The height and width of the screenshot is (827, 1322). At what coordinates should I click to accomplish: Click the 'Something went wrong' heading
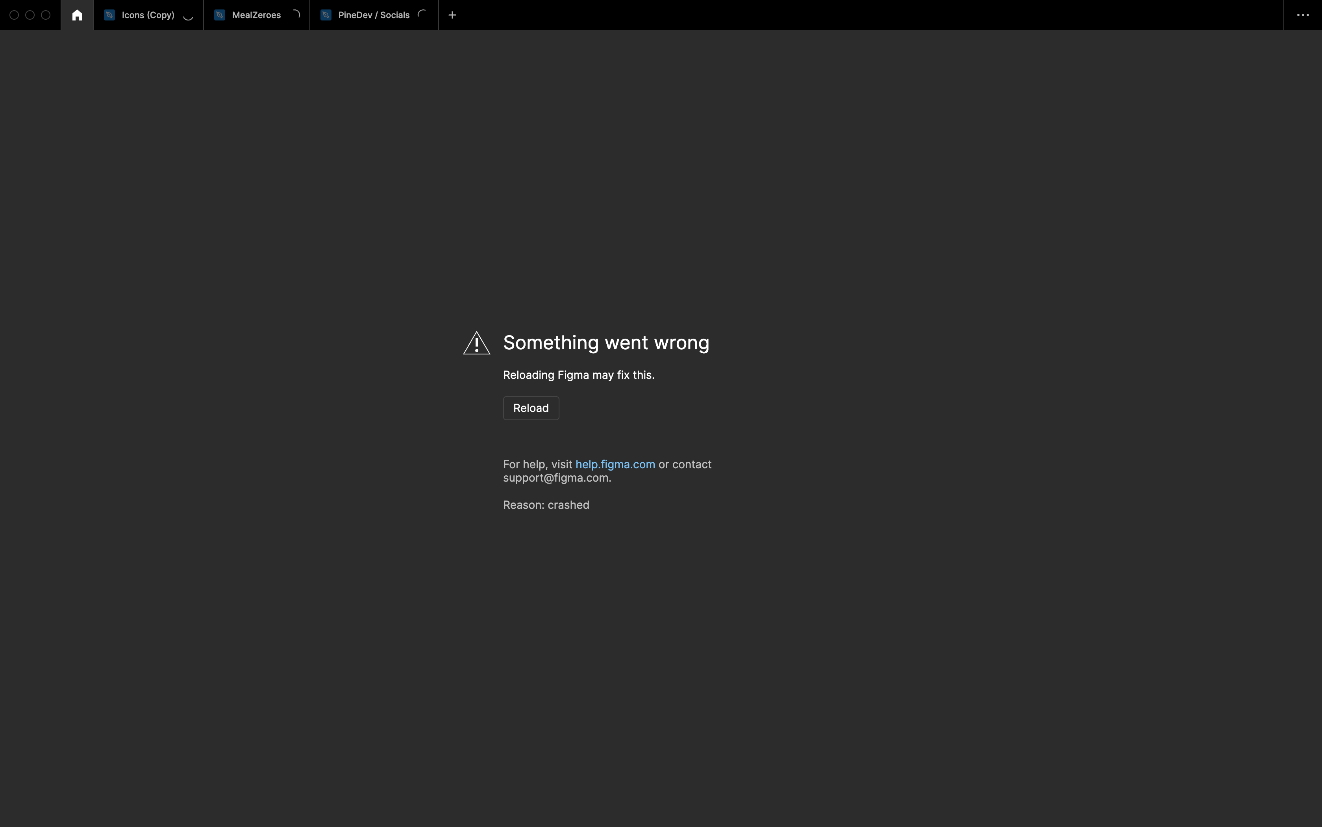[606, 342]
